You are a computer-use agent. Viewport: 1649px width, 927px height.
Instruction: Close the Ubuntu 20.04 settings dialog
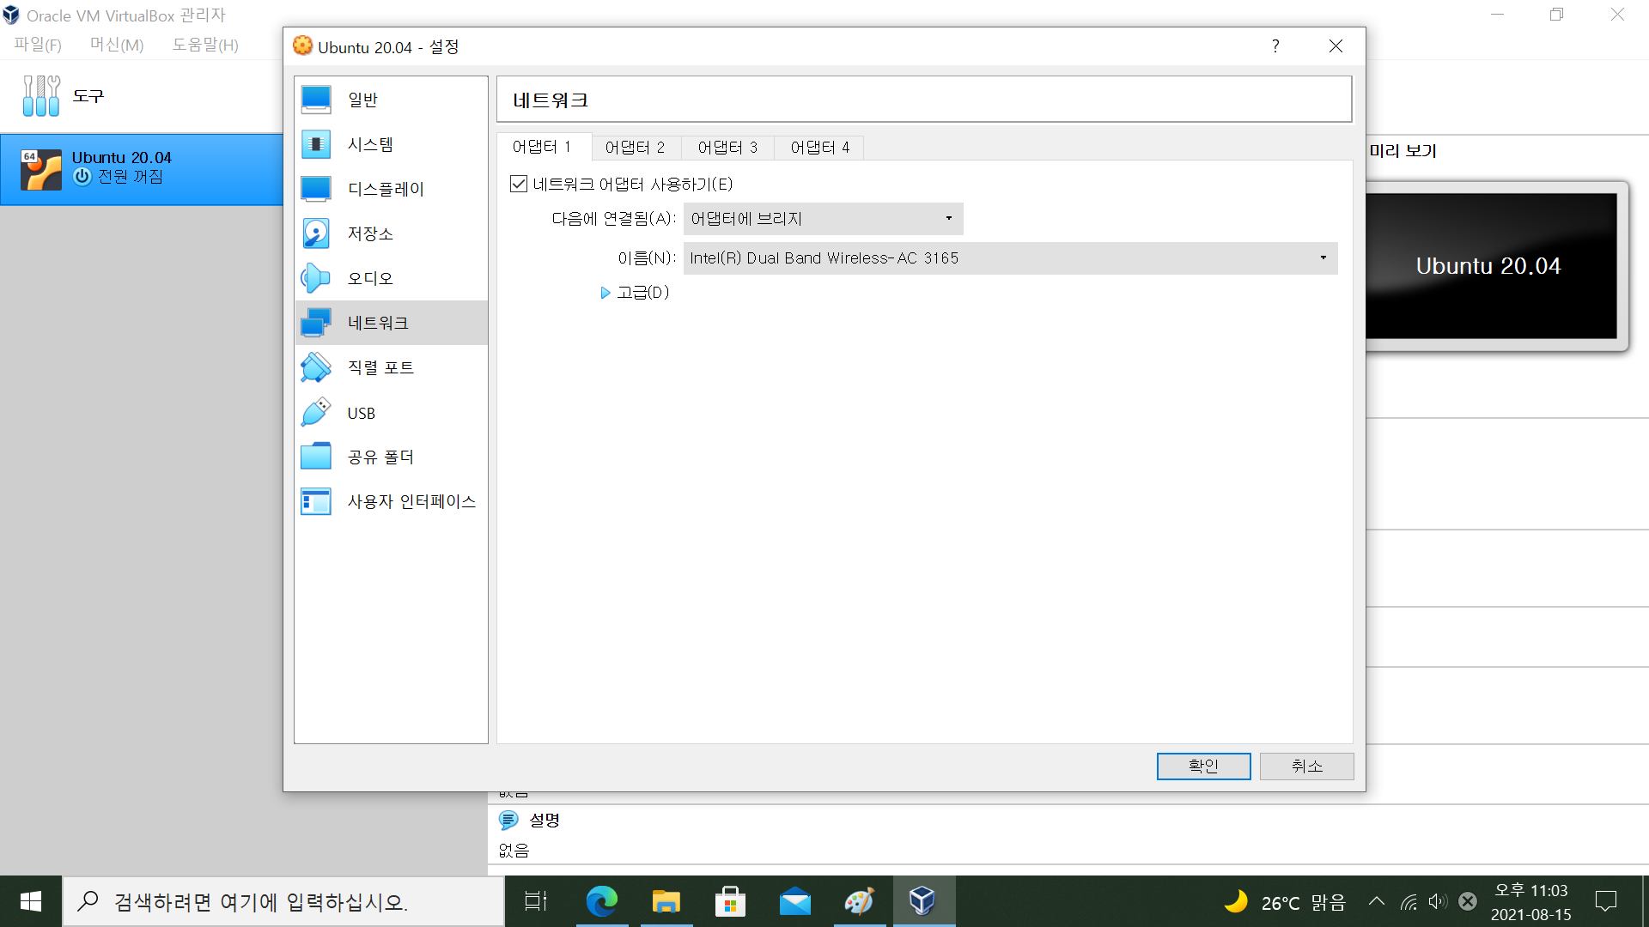point(1336,46)
